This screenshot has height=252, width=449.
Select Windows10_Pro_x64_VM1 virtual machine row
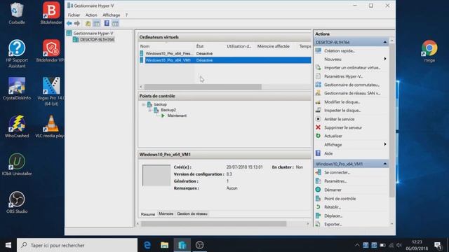(224, 60)
